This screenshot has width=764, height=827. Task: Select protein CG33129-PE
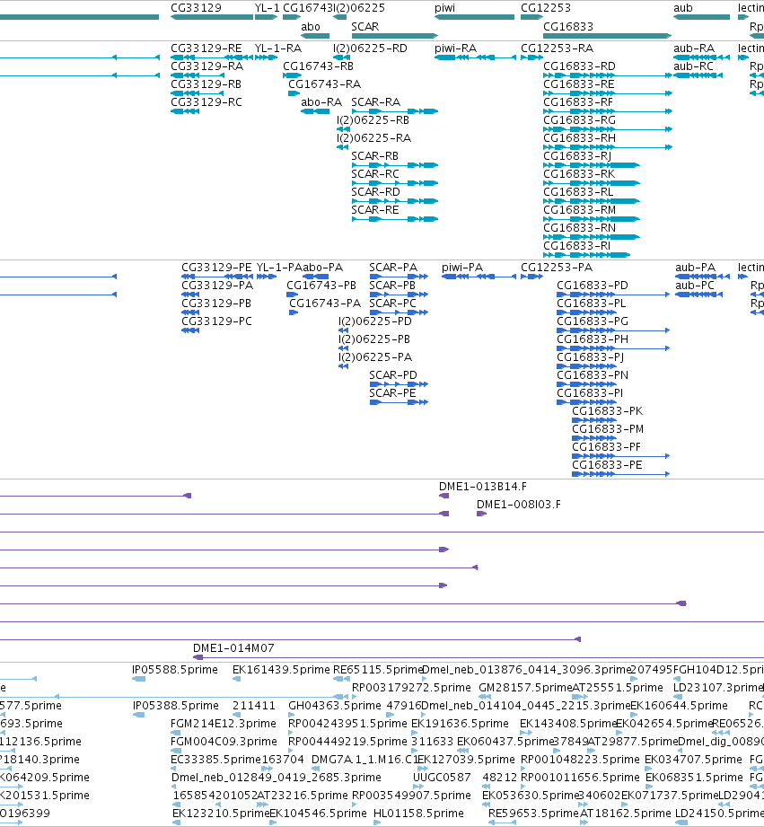click(x=217, y=277)
